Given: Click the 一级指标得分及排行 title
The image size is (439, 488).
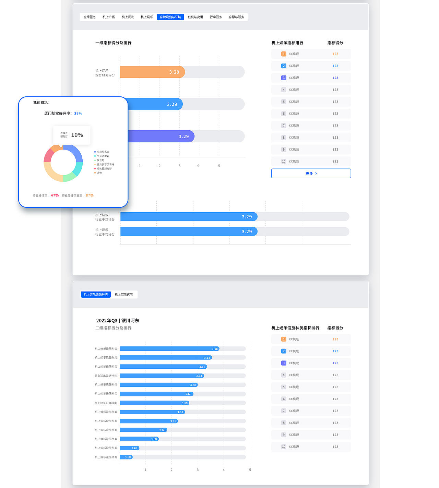Looking at the screenshot, I should pos(114,43).
